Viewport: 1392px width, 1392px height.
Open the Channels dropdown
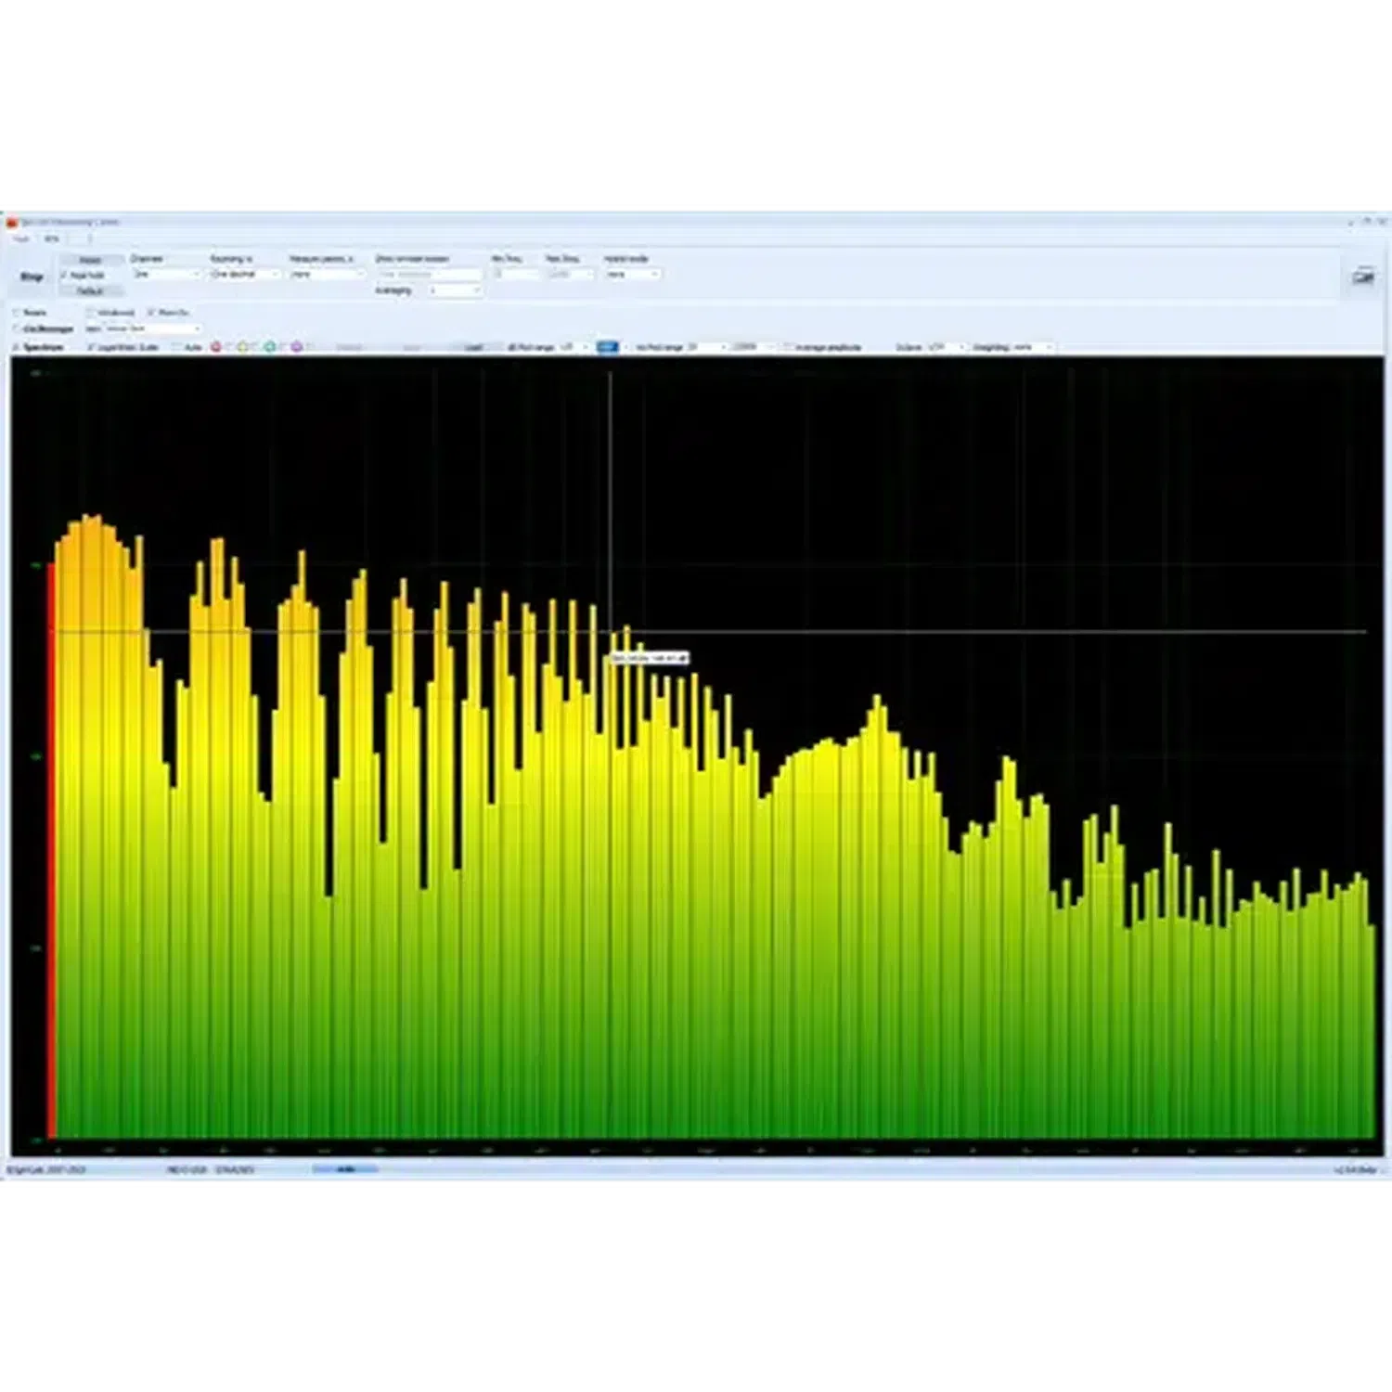click(x=167, y=275)
